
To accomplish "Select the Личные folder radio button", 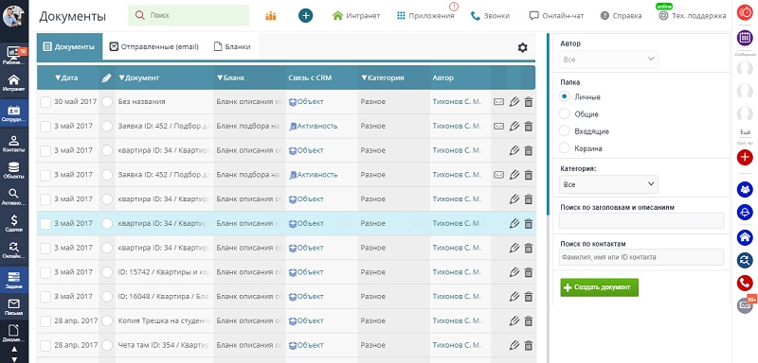I will pyautogui.click(x=564, y=97).
